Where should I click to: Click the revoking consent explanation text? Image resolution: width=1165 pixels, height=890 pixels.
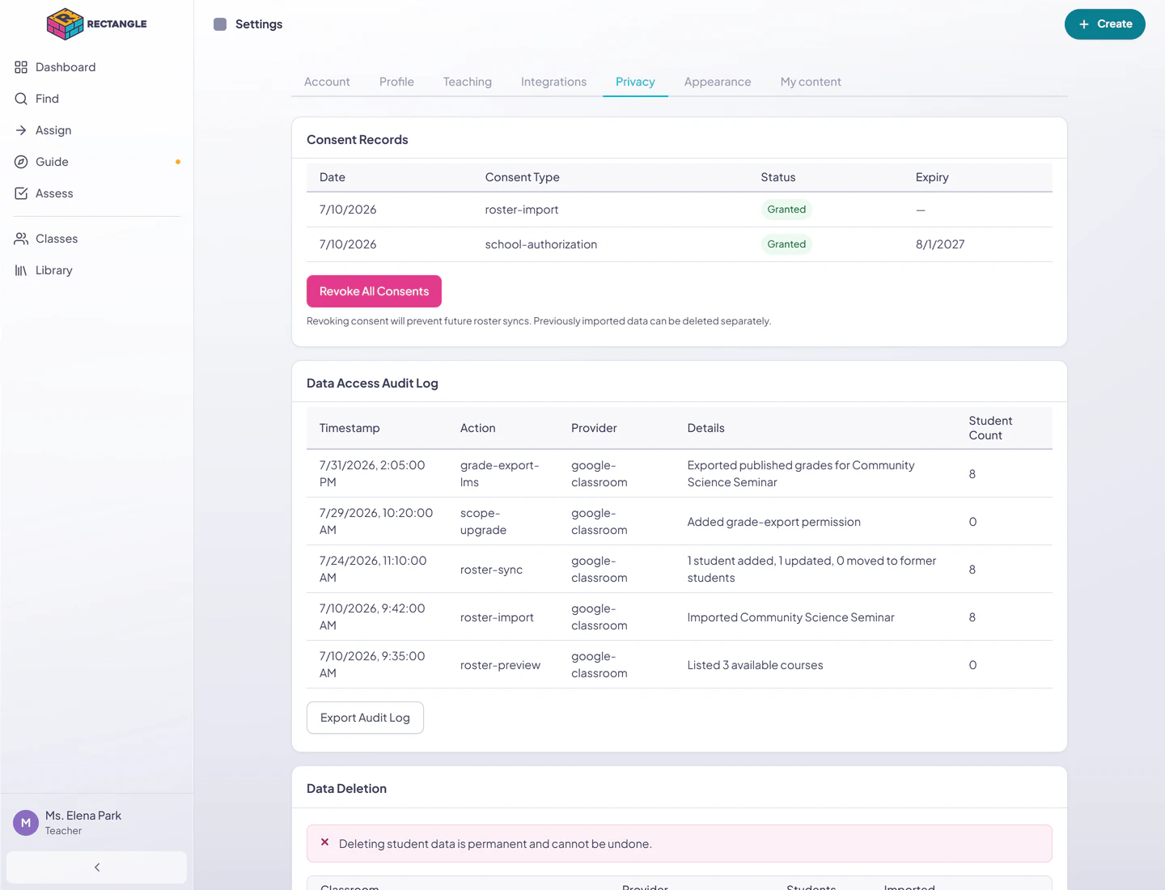539,321
